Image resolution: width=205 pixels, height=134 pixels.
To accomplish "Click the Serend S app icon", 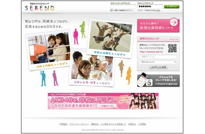I will 149,82.
